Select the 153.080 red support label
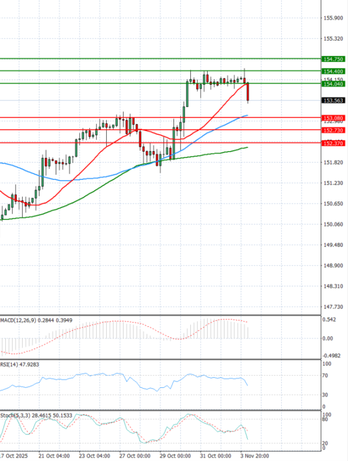The height and width of the screenshot is (461, 348). pyautogui.click(x=332, y=118)
